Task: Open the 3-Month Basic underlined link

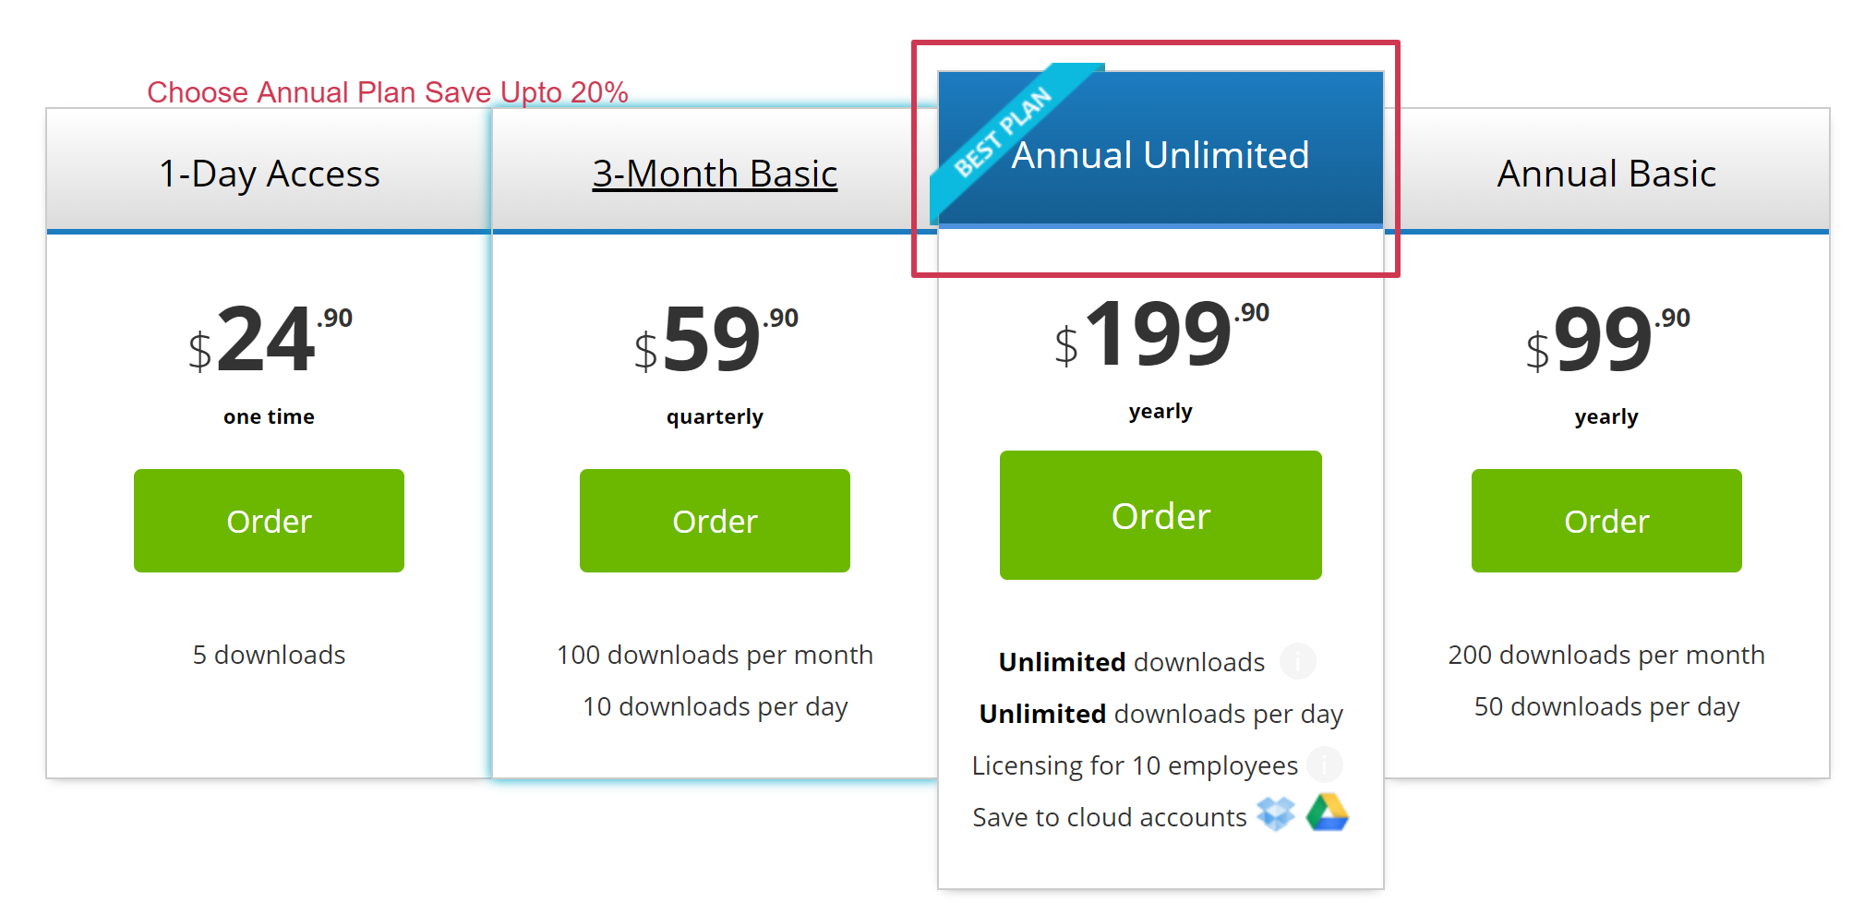Action: pos(715,174)
